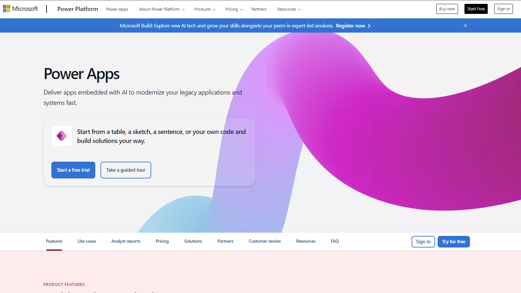
Task: Click the Register now arrow chevron
Action: (x=369, y=26)
